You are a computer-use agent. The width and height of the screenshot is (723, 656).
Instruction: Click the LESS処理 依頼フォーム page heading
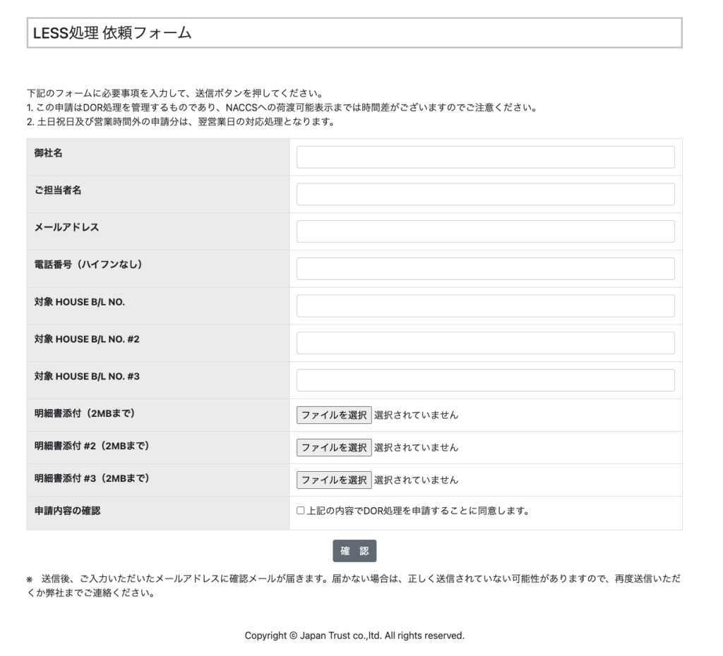[112, 33]
